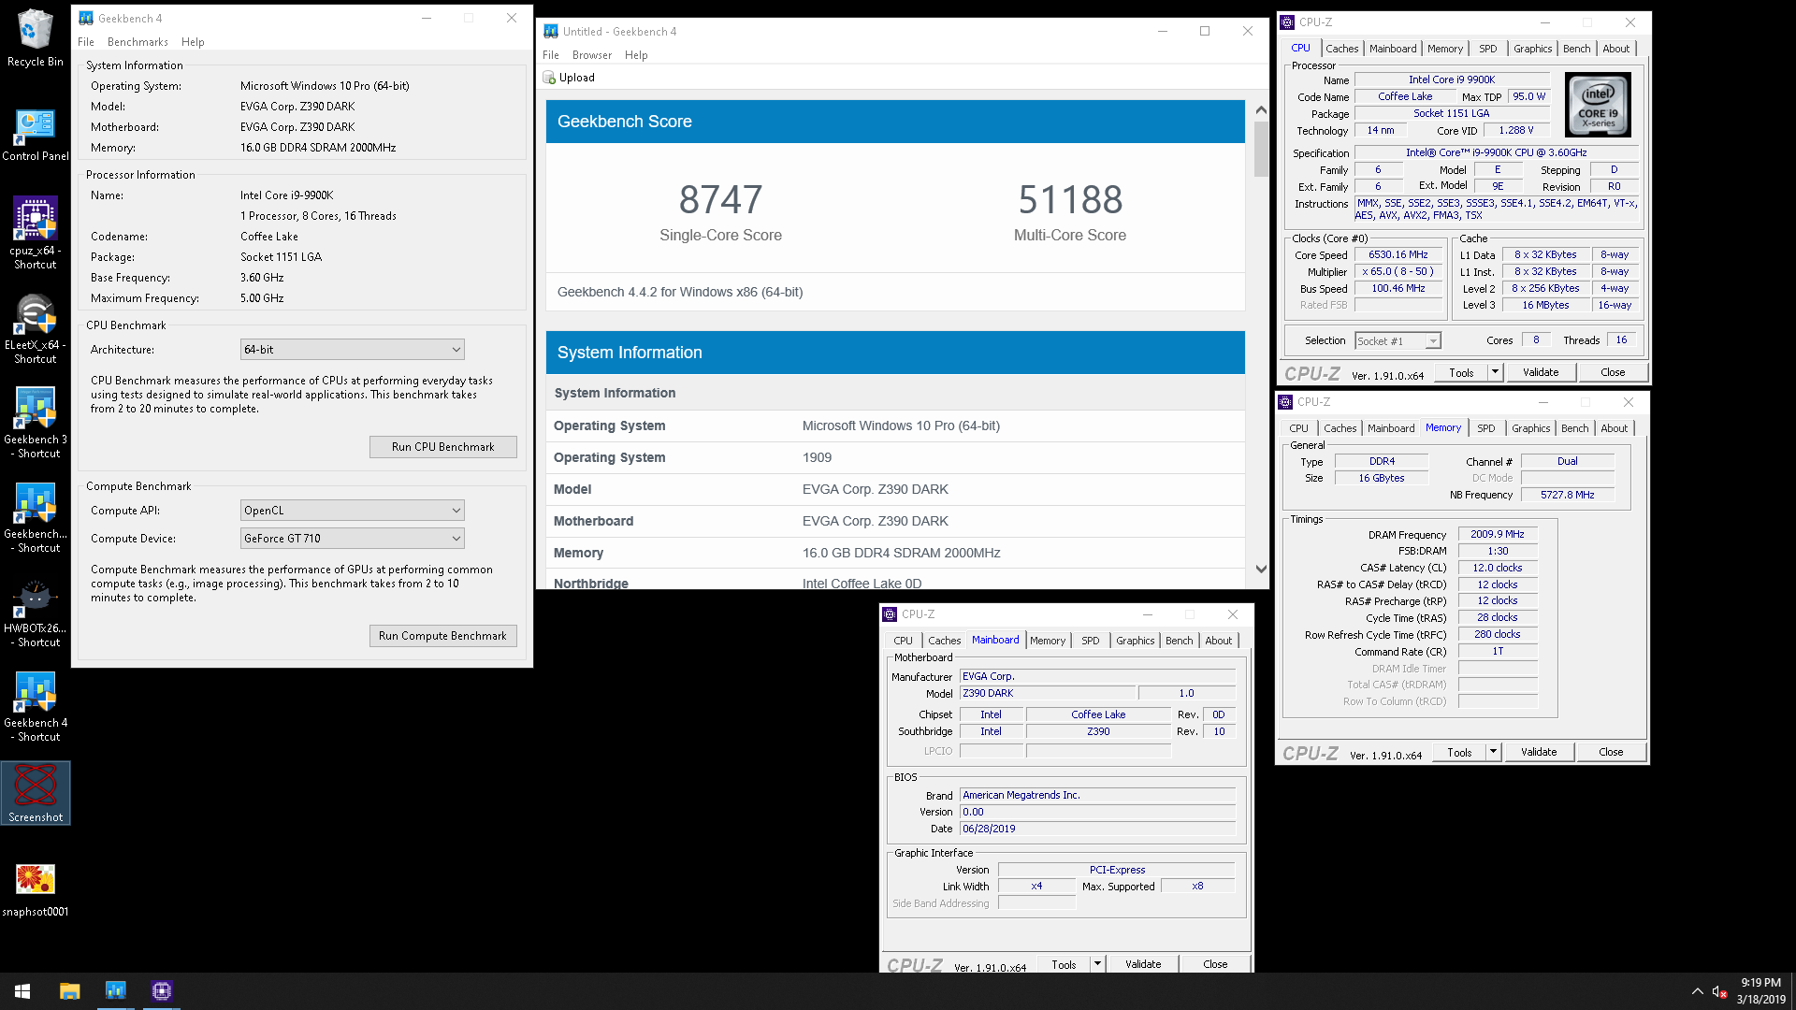The width and height of the screenshot is (1796, 1010).
Task: Click the Geekbench results scrollbar thumb
Action: coord(1261,148)
